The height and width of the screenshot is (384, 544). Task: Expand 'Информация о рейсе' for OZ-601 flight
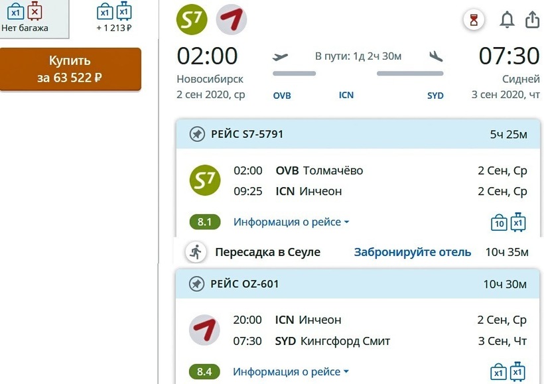[x=291, y=372]
